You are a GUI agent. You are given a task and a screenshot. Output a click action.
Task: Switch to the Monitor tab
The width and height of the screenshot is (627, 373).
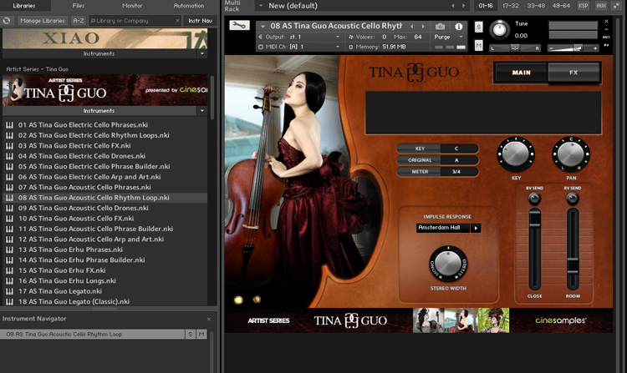click(132, 6)
